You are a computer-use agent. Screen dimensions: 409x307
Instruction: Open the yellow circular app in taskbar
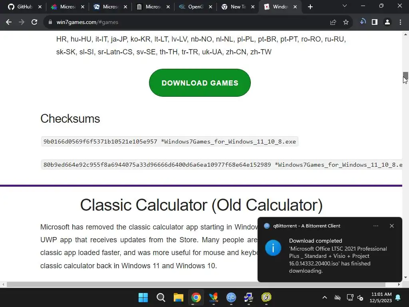coord(266,297)
